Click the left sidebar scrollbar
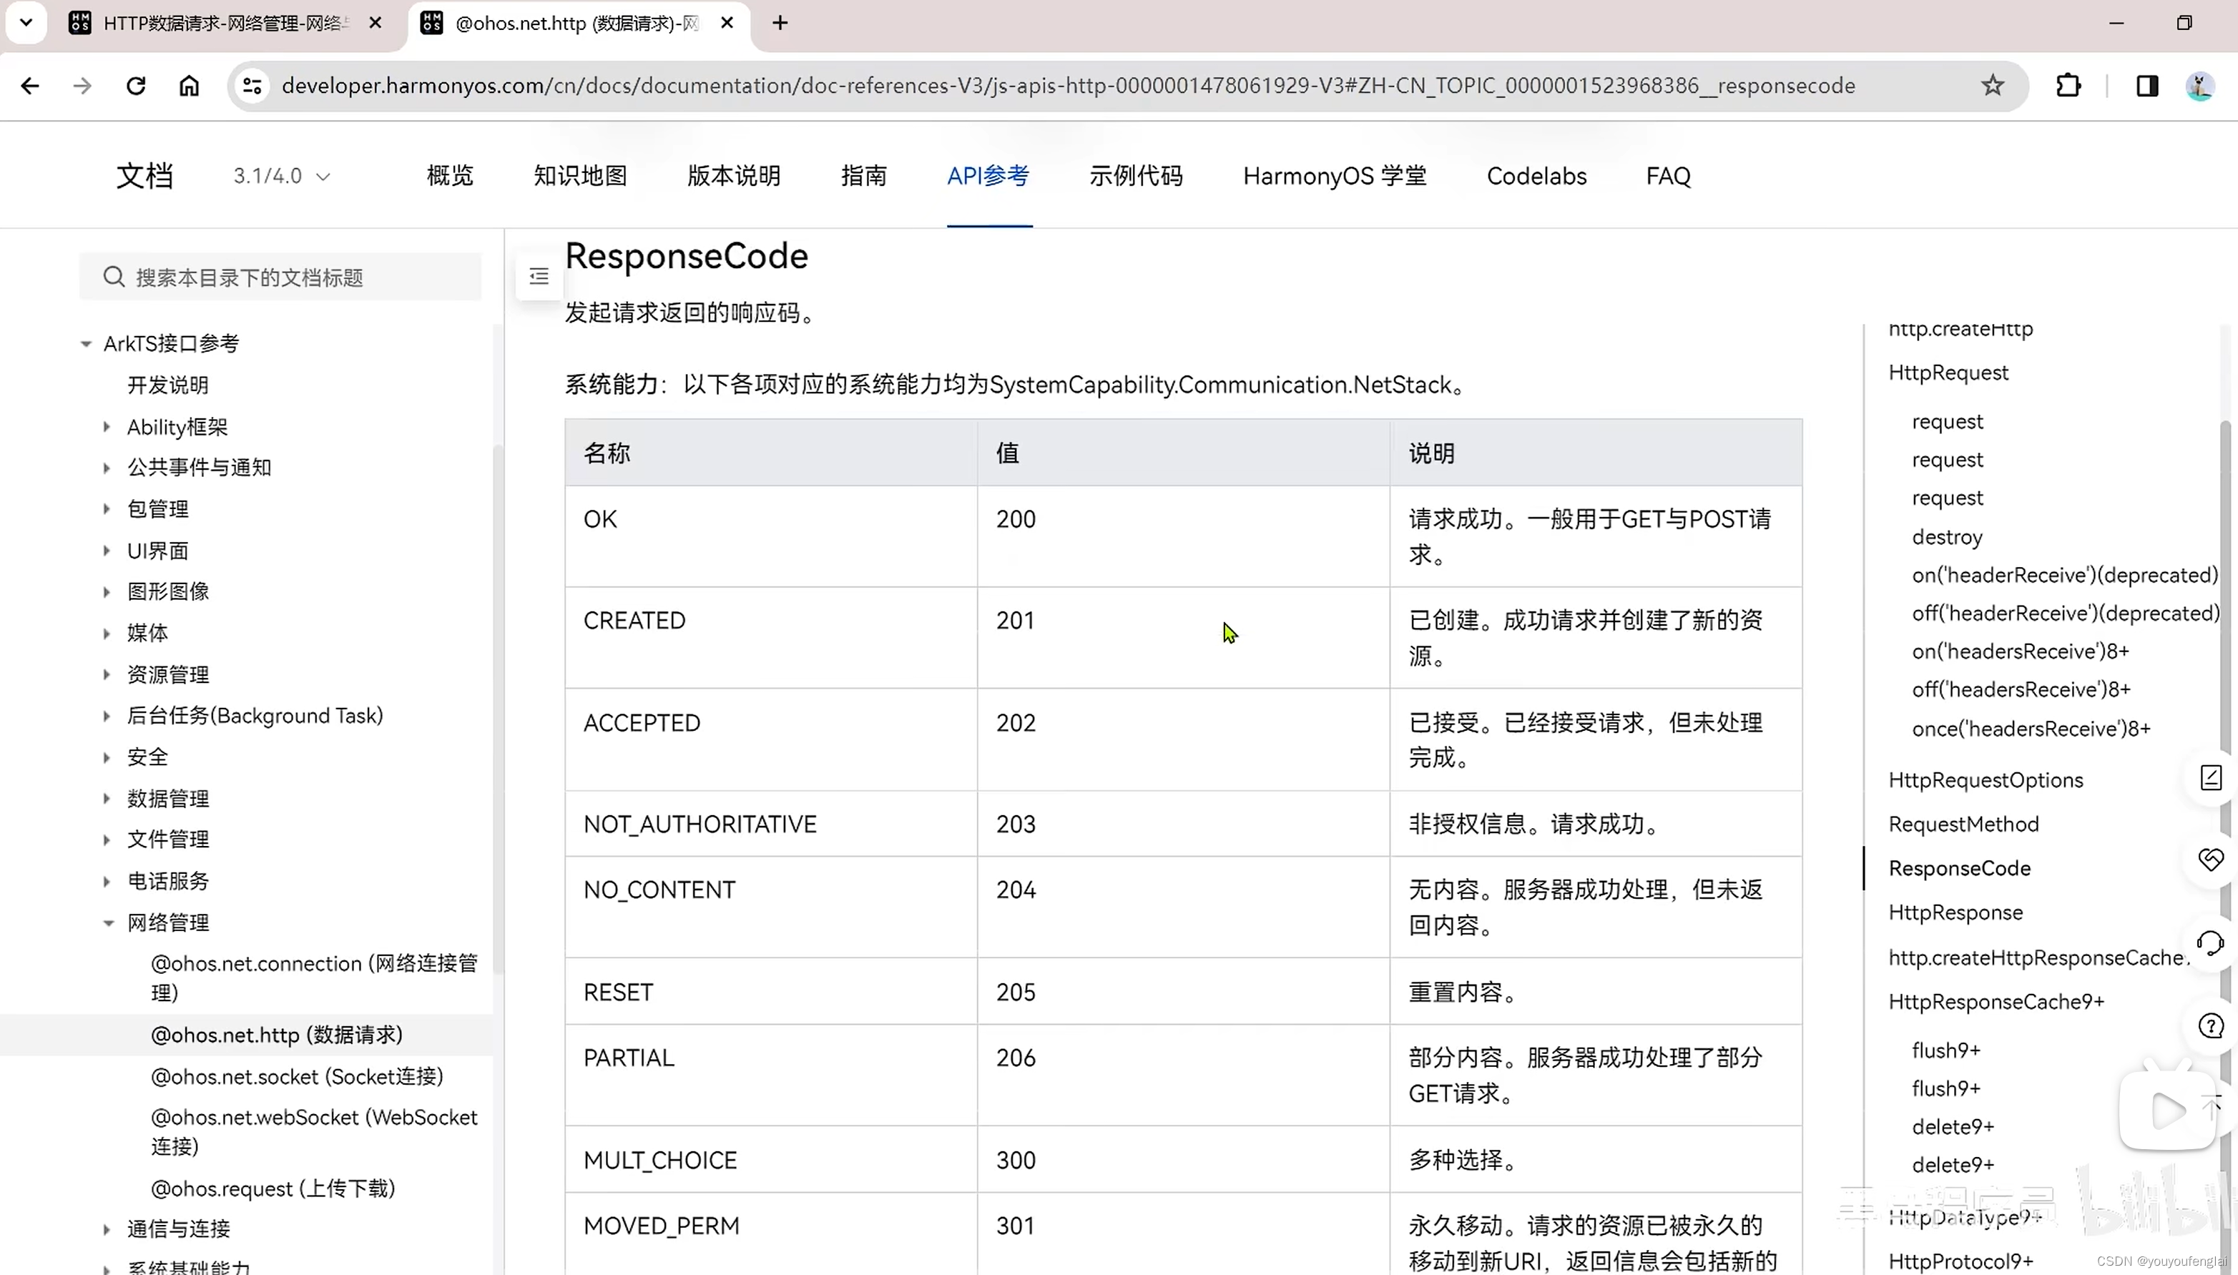The width and height of the screenshot is (2238, 1275). (497, 709)
